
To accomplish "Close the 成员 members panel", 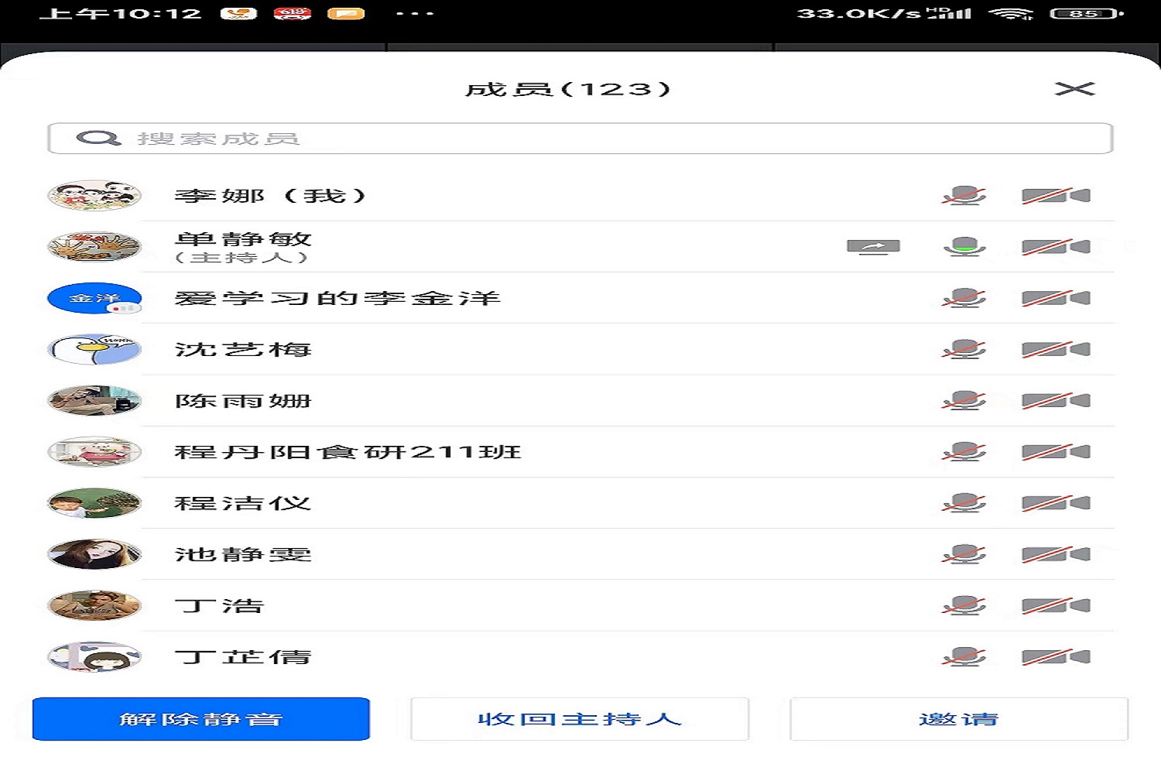I will pos(1074,89).
